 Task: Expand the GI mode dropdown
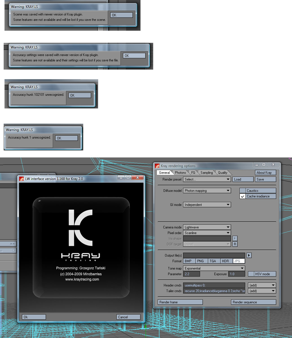click(x=207, y=205)
